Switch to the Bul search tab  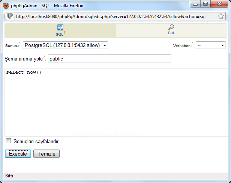point(171,30)
